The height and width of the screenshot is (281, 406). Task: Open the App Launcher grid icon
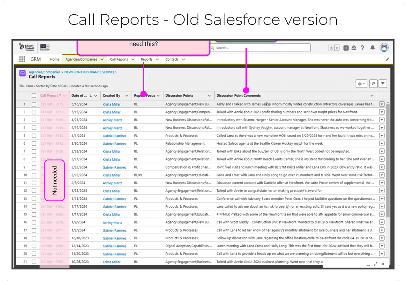[22, 59]
